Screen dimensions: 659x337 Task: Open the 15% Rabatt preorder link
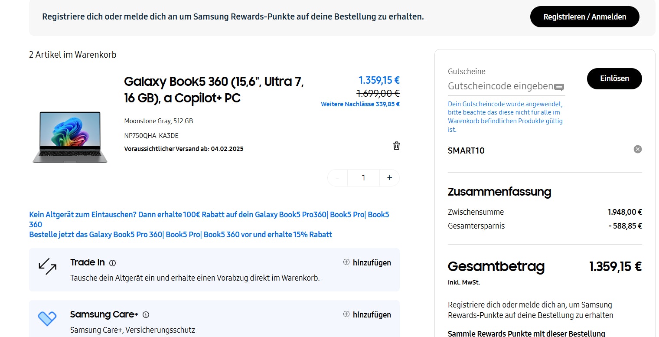(180, 235)
